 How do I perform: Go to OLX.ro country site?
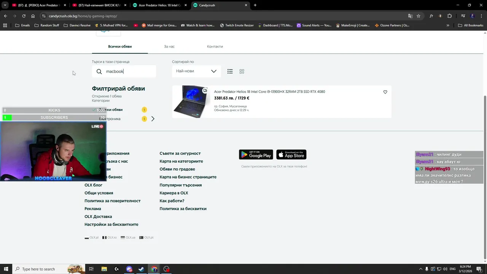pos(110,237)
